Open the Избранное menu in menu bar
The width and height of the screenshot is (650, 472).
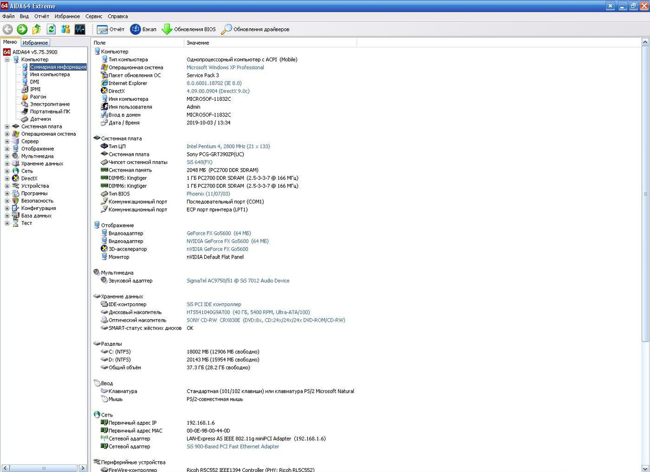tap(67, 16)
